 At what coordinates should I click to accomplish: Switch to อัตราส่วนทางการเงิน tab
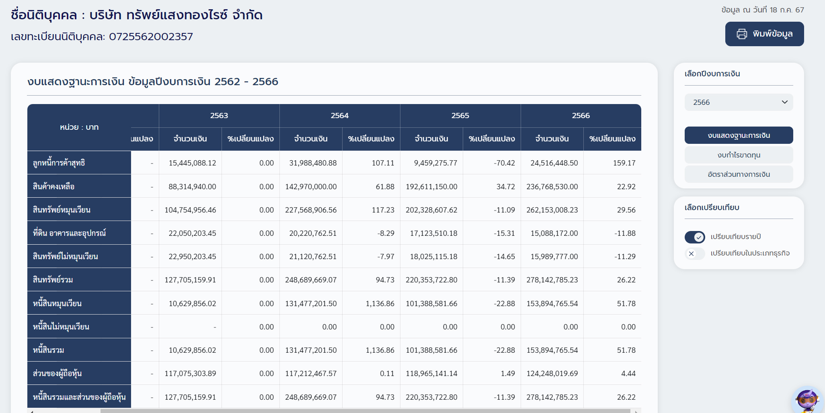[738, 174]
